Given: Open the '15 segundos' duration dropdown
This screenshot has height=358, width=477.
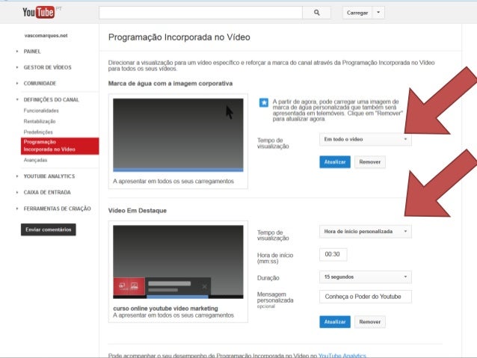Looking at the screenshot, I should tap(366, 277).
